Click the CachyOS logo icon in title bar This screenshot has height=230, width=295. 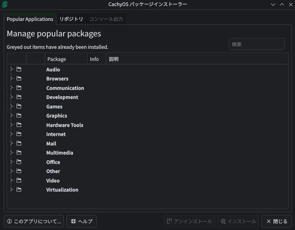[4, 4]
